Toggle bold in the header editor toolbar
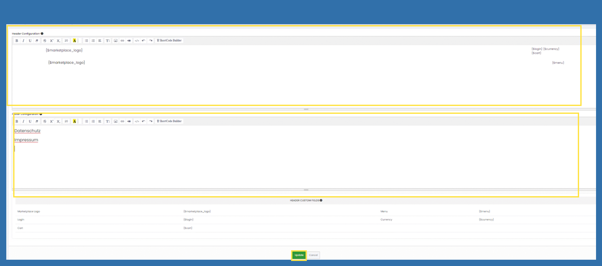The width and height of the screenshot is (602, 266). 17,41
